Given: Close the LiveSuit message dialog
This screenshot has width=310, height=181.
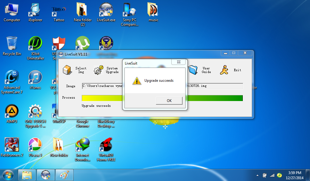Looking at the screenshot, I should (x=178, y=62).
